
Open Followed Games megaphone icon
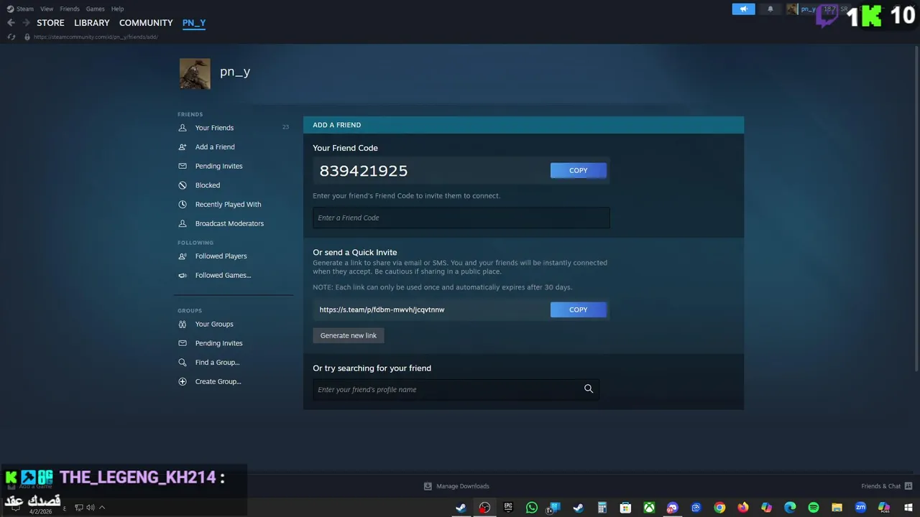click(x=183, y=275)
